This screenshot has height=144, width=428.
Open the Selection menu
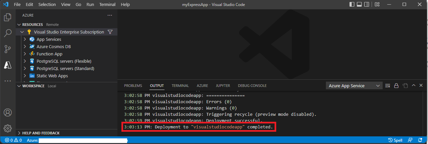tap(47, 5)
